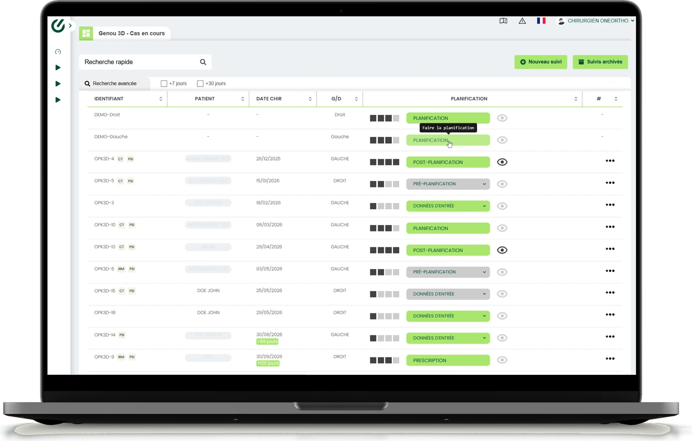Toggle eye icon for OPK3D-9 row
Viewport: 692px width, 441px height.
502,360
